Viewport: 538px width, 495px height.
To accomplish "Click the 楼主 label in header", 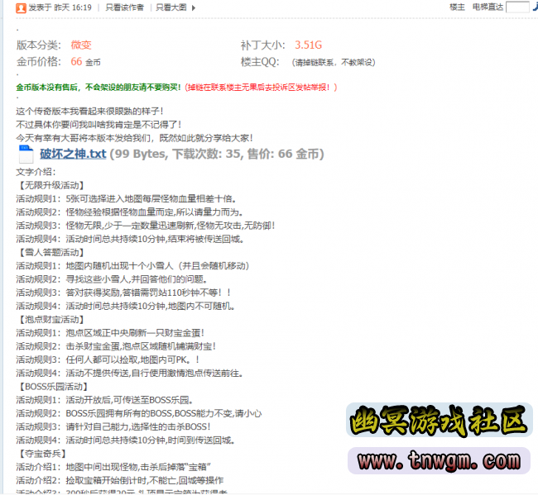I will (x=458, y=7).
